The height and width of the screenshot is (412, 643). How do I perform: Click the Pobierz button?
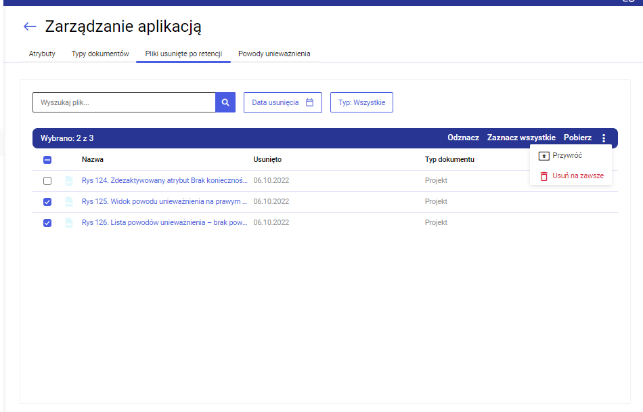click(x=577, y=138)
